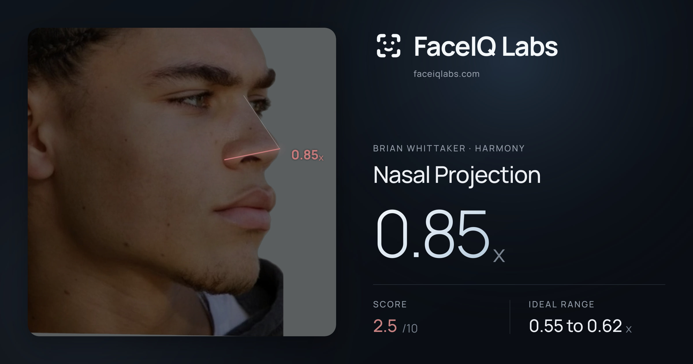Click the Nasal Projection heading

pos(457,175)
